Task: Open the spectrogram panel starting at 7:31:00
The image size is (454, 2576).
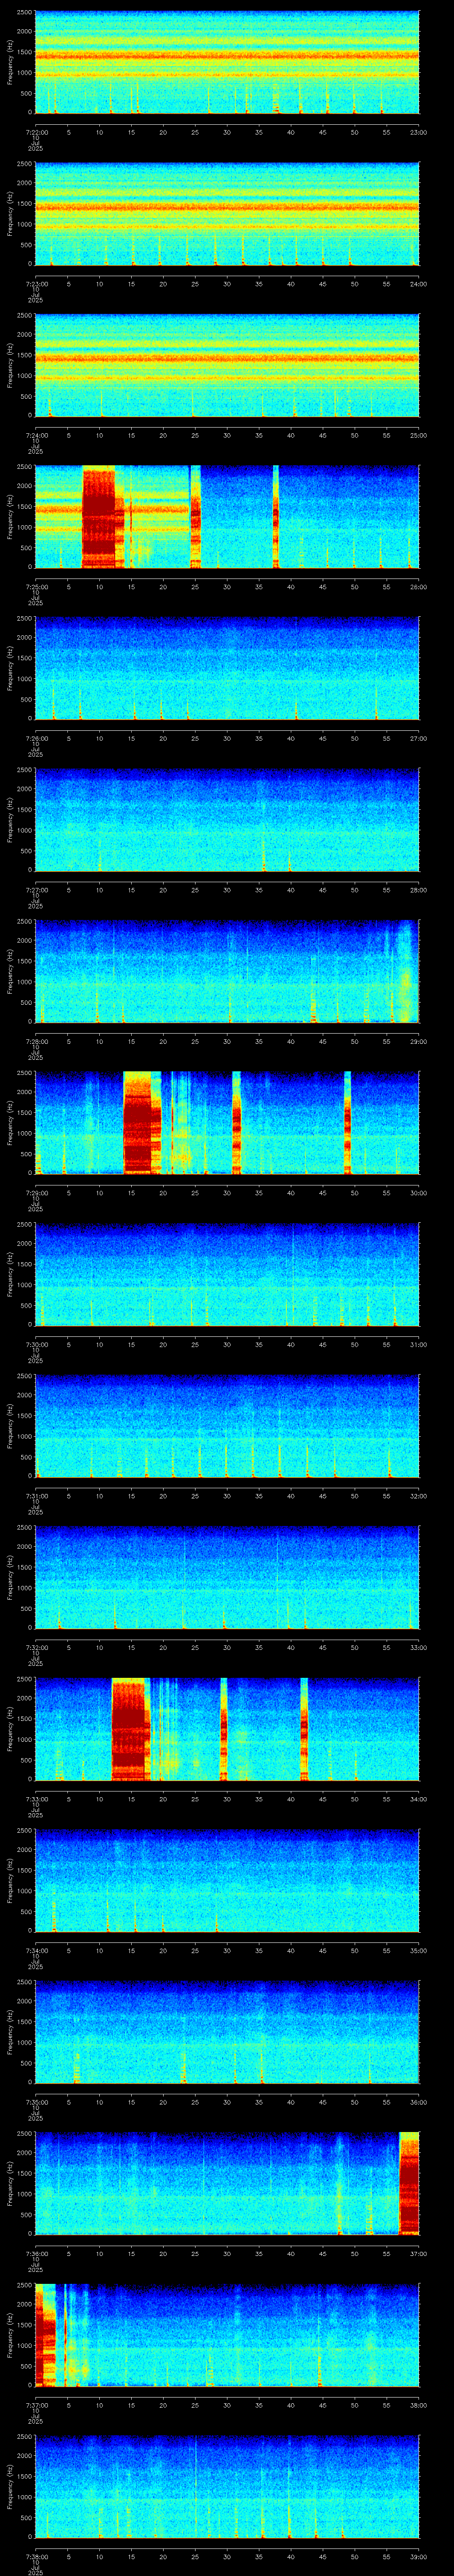Action: (x=227, y=1426)
